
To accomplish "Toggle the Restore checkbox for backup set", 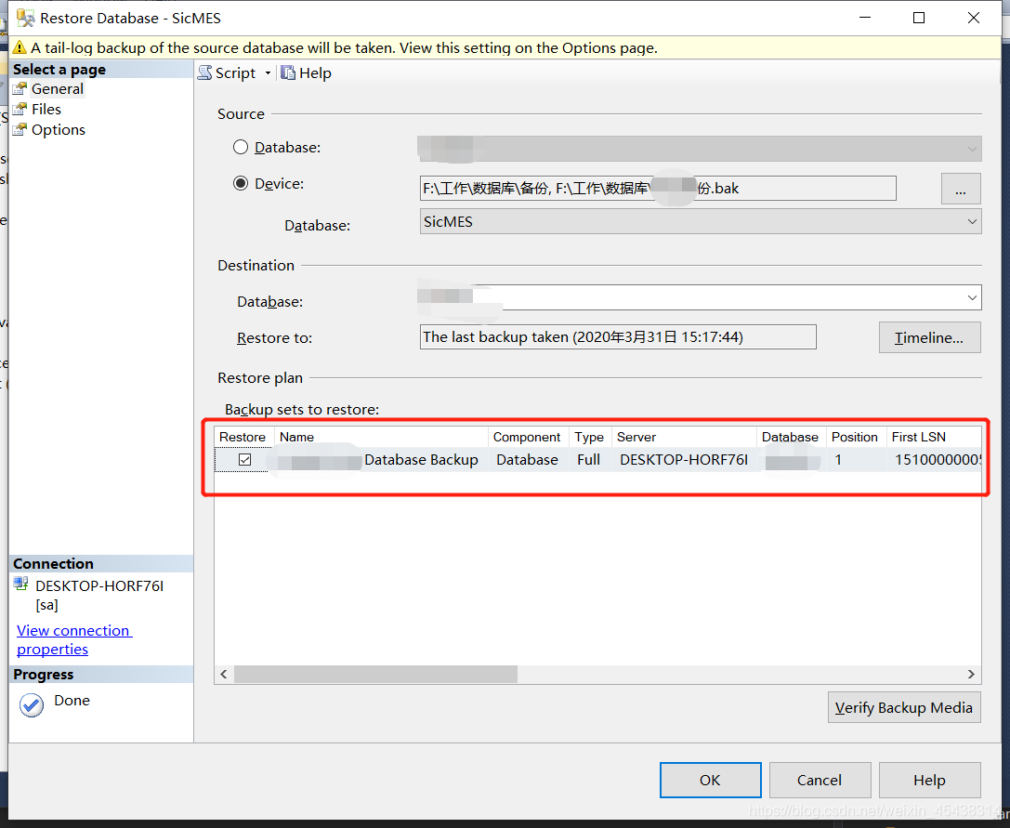I will coord(244,459).
